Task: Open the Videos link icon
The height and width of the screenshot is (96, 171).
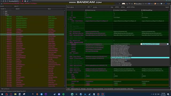Action: 129,3
